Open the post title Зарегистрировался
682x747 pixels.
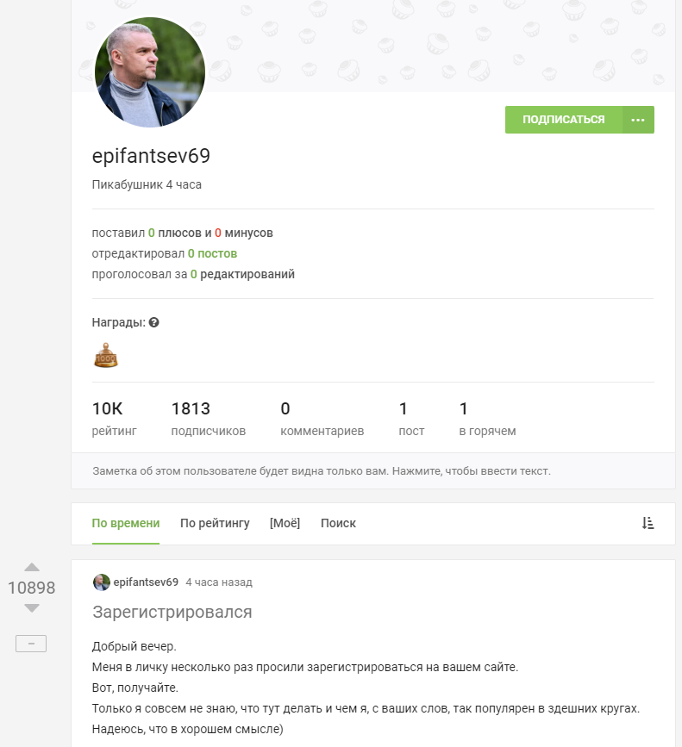172,613
